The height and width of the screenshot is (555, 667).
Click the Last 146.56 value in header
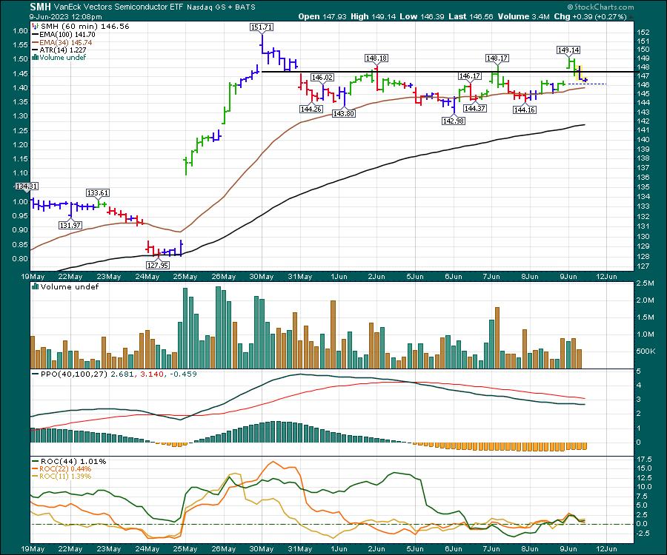tap(471, 16)
